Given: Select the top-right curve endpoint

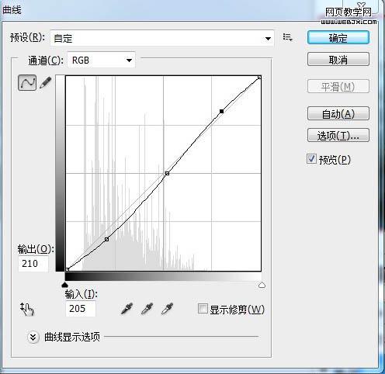Looking at the screenshot, I should point(259,78).
